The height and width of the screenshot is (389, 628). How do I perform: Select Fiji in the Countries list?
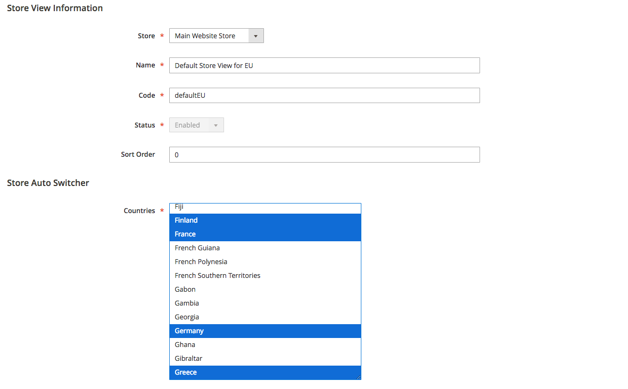[x=265, y=208]
